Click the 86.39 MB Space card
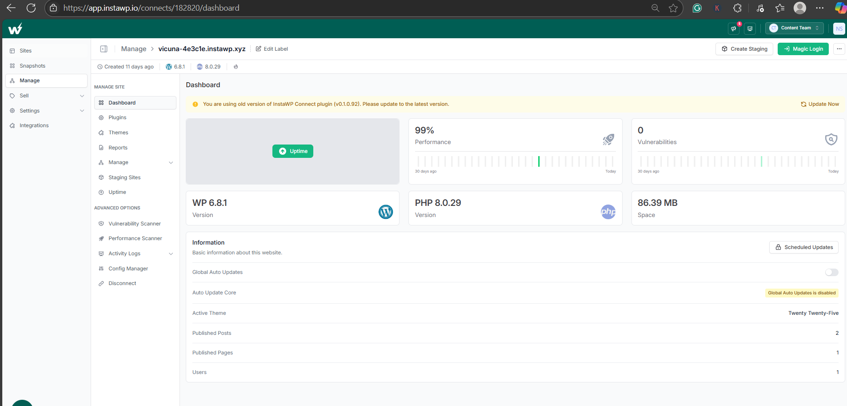Image resolution: width=847 pixels, height=406 pixels. tap(738, 208)
